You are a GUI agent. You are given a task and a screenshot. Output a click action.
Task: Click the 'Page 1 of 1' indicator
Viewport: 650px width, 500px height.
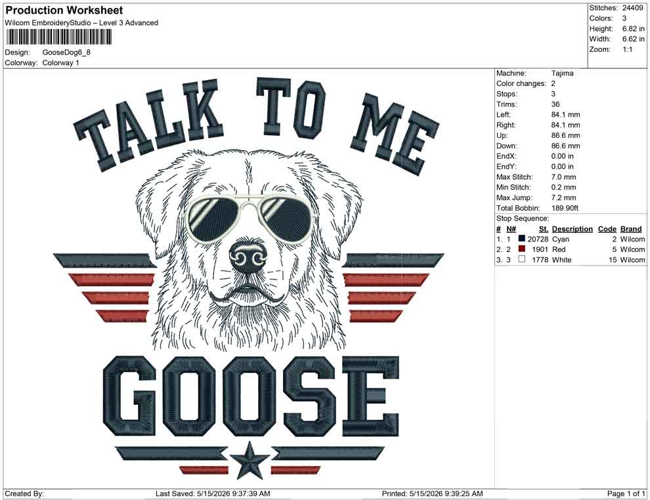coord(626,493)
